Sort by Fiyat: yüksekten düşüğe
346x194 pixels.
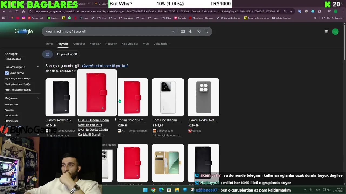[18, 84]
